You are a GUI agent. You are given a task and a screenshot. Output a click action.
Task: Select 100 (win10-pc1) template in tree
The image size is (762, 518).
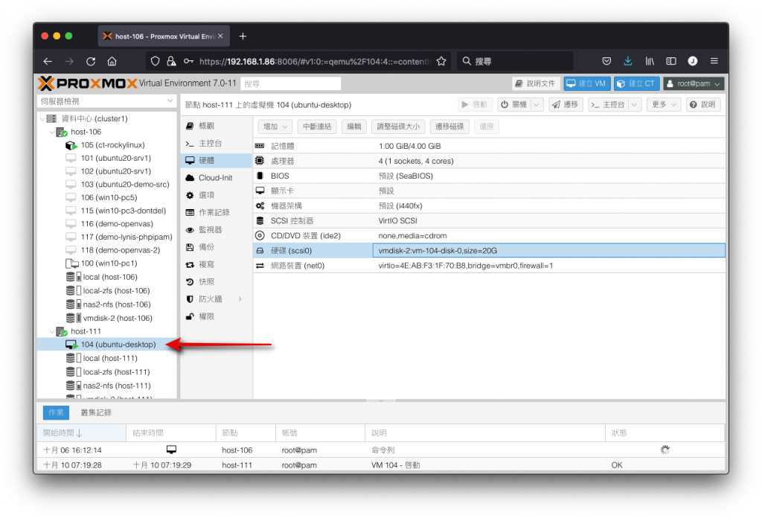pyautogui.click(x=109, y=263)
